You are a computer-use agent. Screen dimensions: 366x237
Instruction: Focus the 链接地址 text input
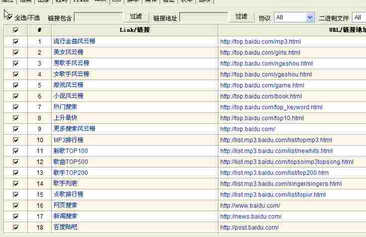(203, 17)
